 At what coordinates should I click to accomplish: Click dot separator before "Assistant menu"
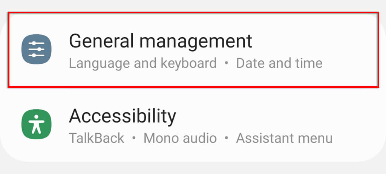click(227, 138)
